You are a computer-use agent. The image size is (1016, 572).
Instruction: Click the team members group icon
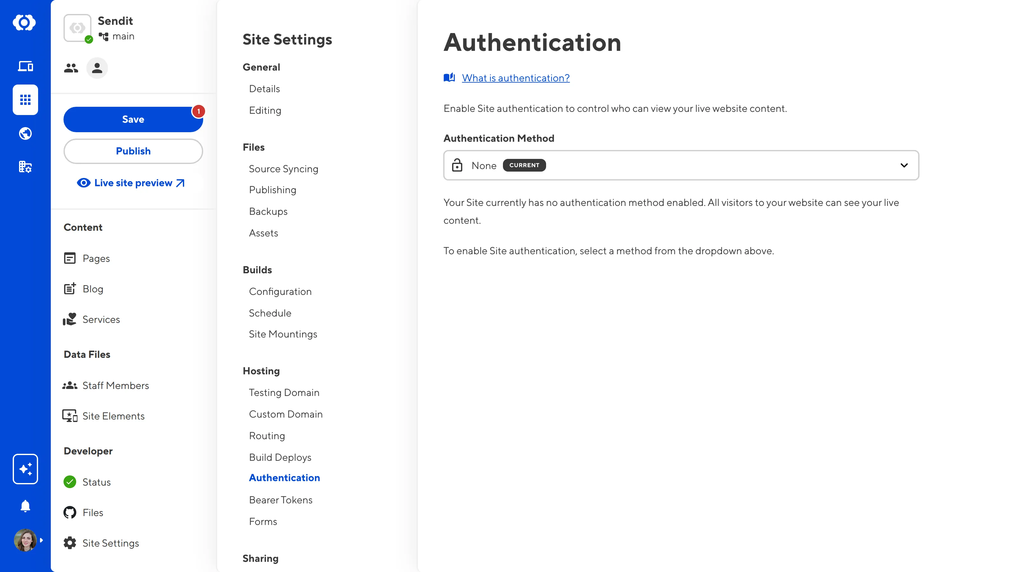click(71, 68)
